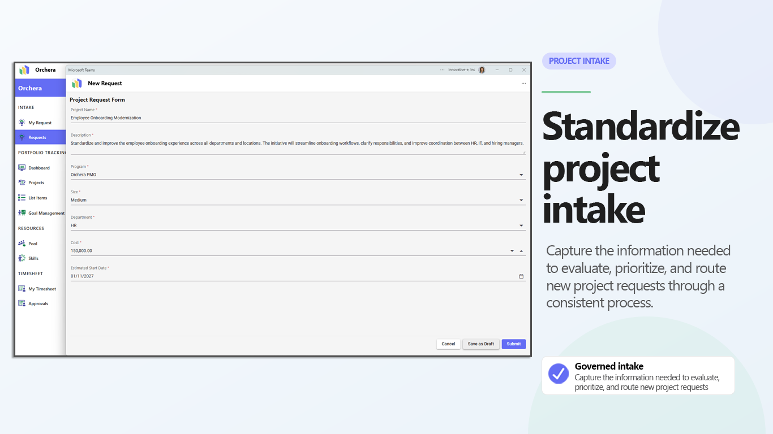Decrease Cost with the down arrow
This screenshot has height=434, width=773.
coord(512,251)
